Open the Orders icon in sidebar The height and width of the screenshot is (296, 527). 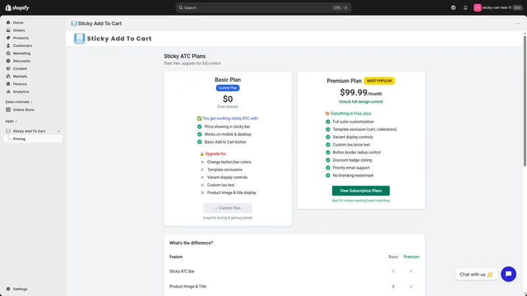[8, 30]
